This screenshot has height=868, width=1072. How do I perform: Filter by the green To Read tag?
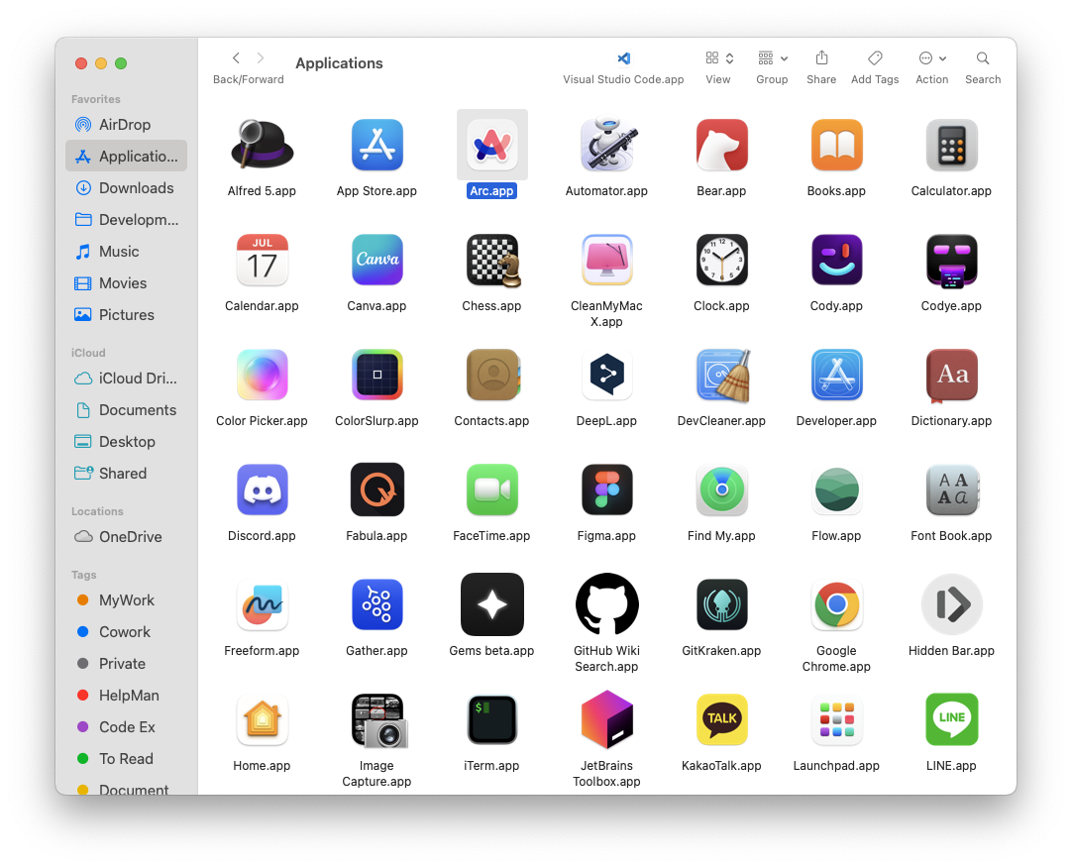pos(127,759)
